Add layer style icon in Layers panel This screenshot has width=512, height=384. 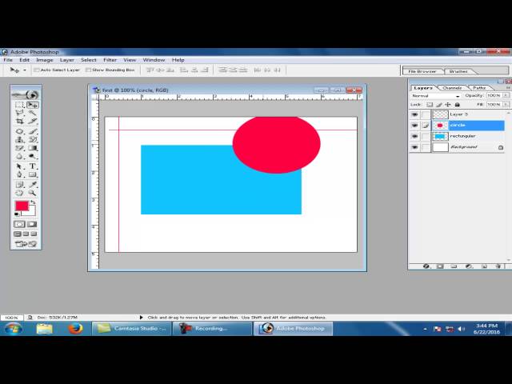(426, 266)
